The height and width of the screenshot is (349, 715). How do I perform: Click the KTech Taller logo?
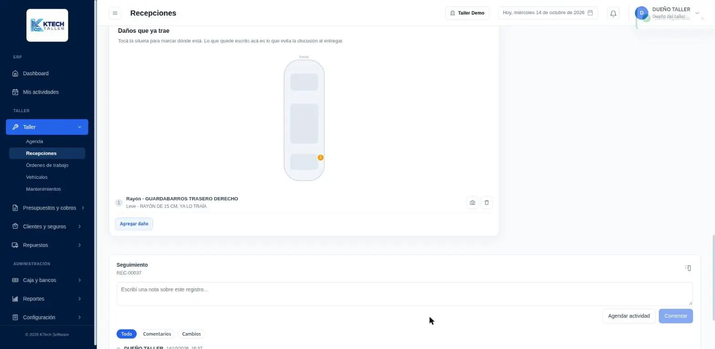point(47,26)
